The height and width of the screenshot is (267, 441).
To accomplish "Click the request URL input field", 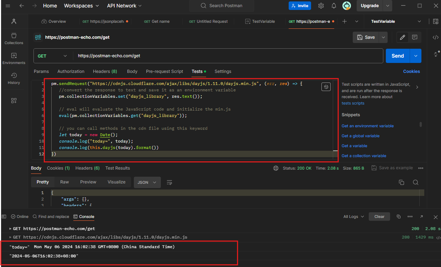I will (228, 56).
